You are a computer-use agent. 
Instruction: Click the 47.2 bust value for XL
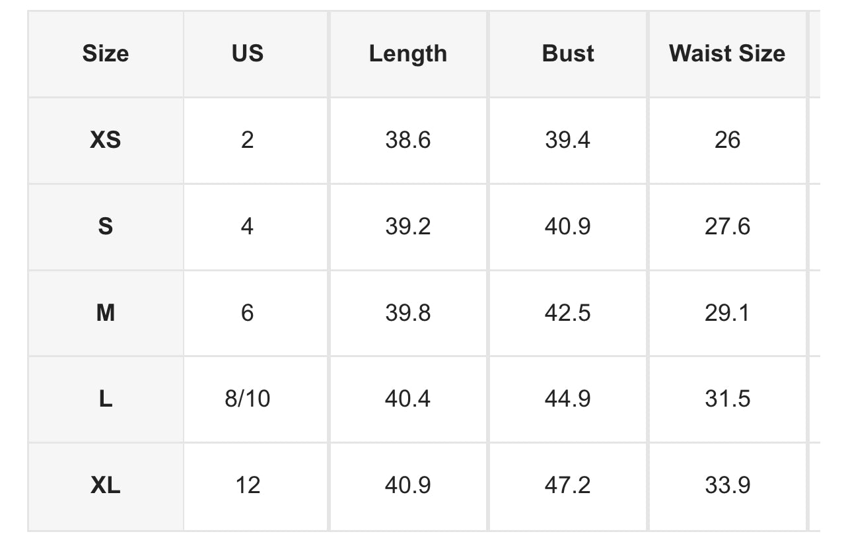click(x=568, y=486)
